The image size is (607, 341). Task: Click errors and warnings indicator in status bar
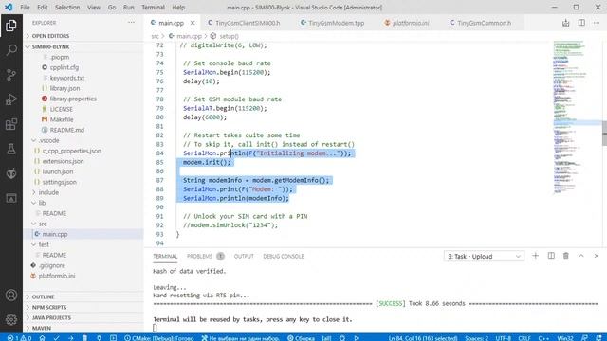19,338
